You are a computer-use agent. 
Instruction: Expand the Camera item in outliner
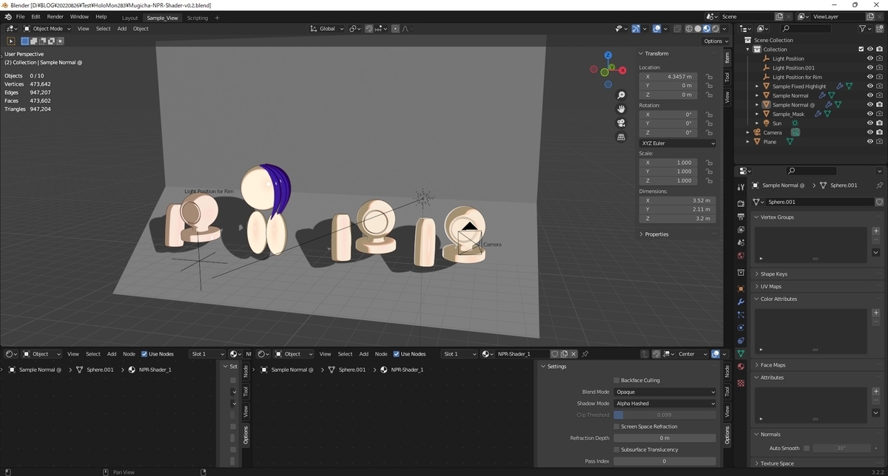(748, 132)
